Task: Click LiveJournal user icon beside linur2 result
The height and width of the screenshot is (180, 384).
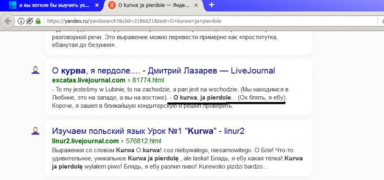Action: (x=36, y=131)
